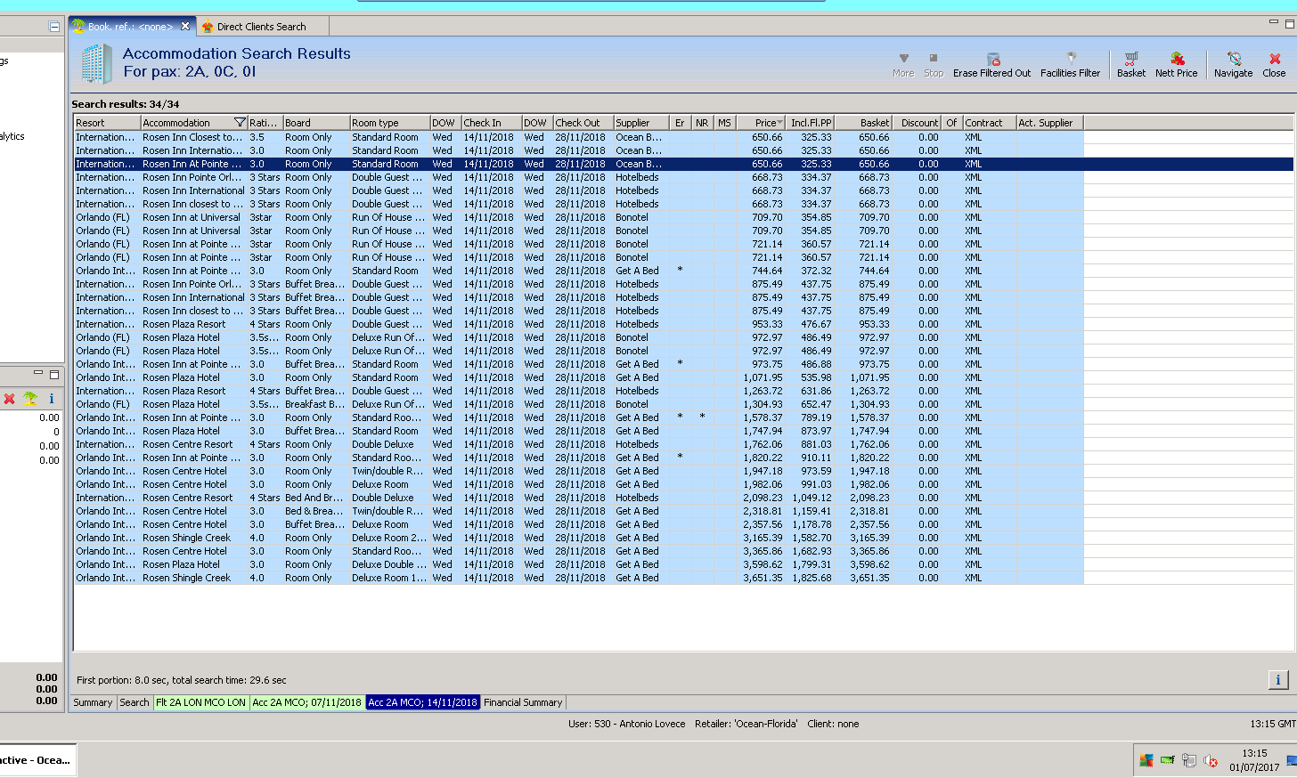Close the search results via Close button
This screenshot has width=1297, height=778.
tap(1274, 64)
